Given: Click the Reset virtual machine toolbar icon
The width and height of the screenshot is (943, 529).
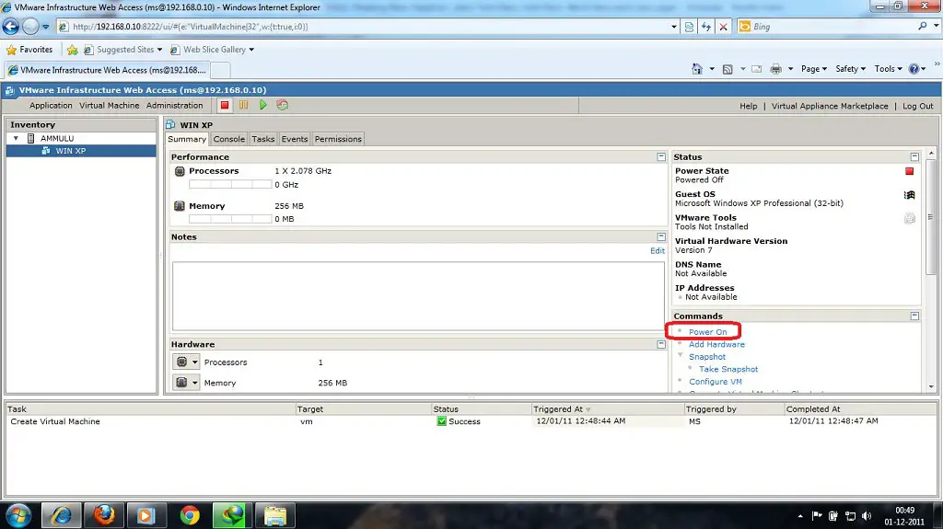Looking at the screenshot, I should 282,105.
